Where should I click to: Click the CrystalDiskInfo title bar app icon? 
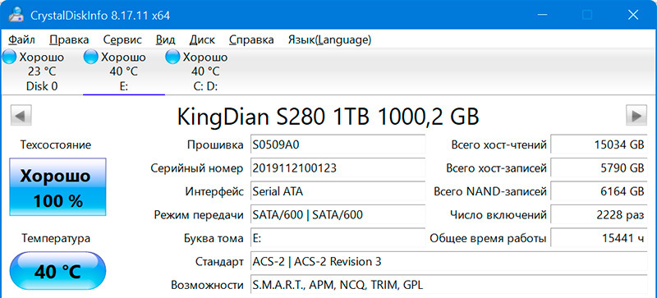(x=16, y=15)
